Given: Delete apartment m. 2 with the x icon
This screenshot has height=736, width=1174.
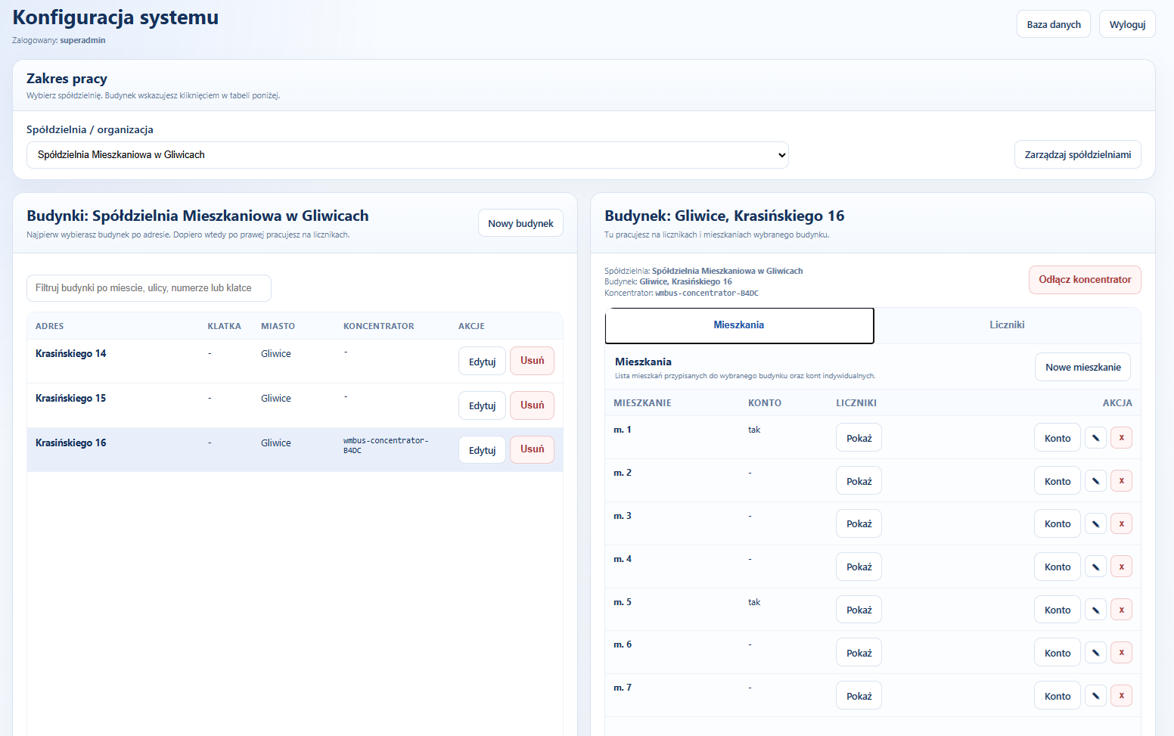Looking at the screenshot, I should (x=1121, y=481).
